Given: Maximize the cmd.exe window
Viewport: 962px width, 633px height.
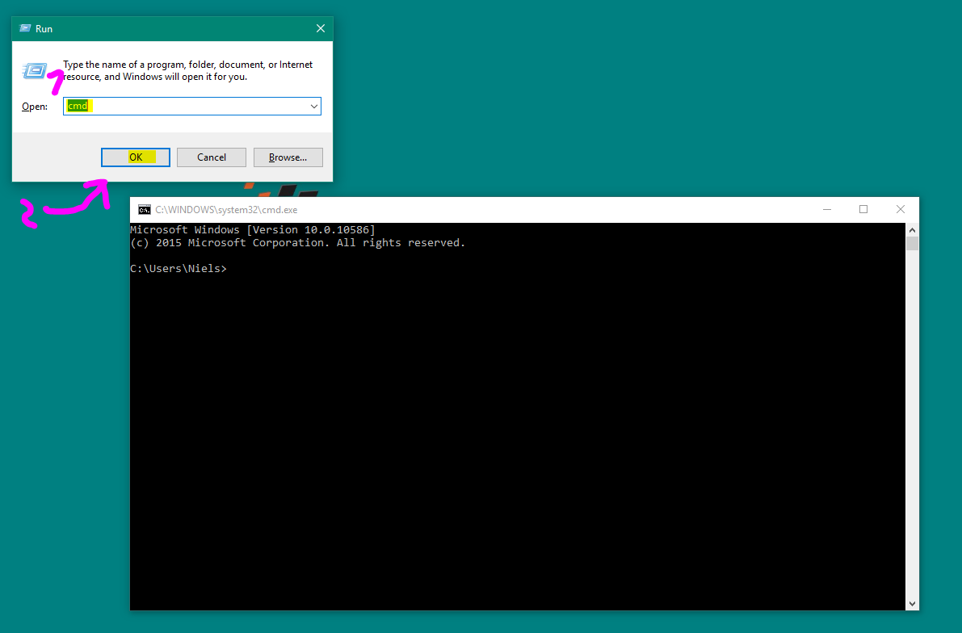Looking at the screenshot, I should pos(863,210).
